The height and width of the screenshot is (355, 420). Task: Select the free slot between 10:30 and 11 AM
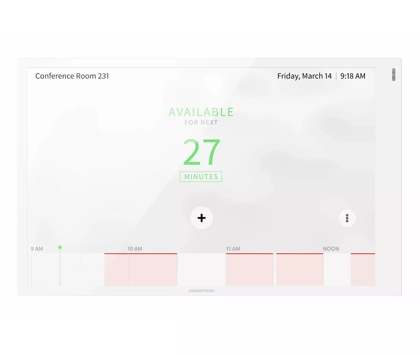[202, 270]
